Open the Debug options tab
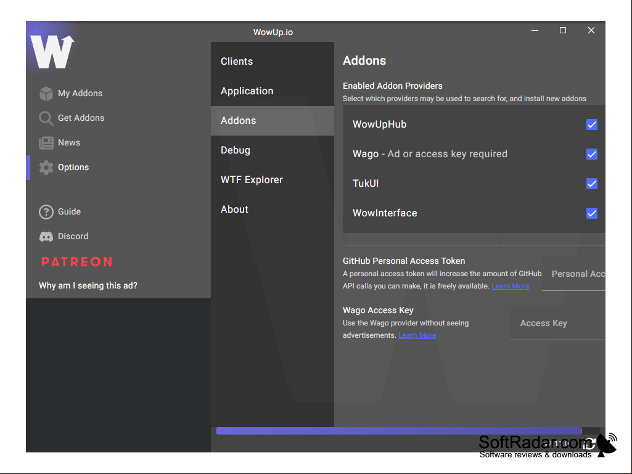 pos(273,150)
